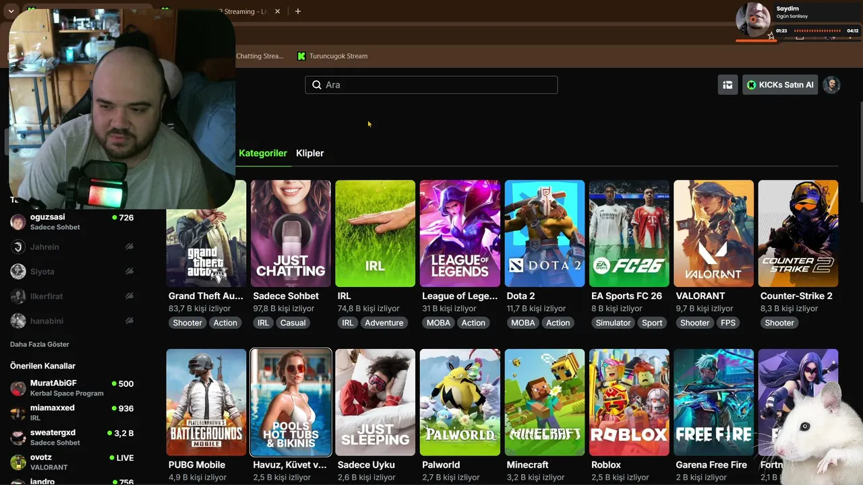This screenshot has height=485, width=863.
Task: Click the Shooter tag under Grand Theft Auto
Action: (187, 323)
